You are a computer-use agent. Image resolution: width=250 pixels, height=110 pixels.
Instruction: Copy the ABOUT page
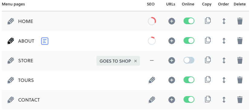208,40
